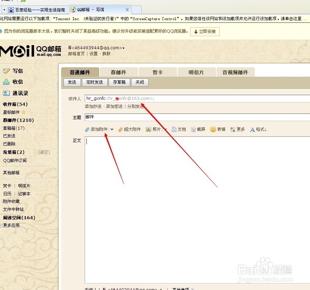Click the 收信 receive mail icon
The width and height of the screenshot is (310, 290).
[7, 82]
